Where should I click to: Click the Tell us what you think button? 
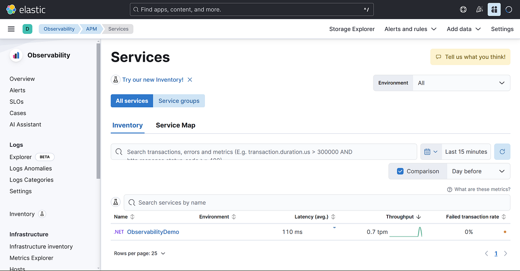[470, 56]
